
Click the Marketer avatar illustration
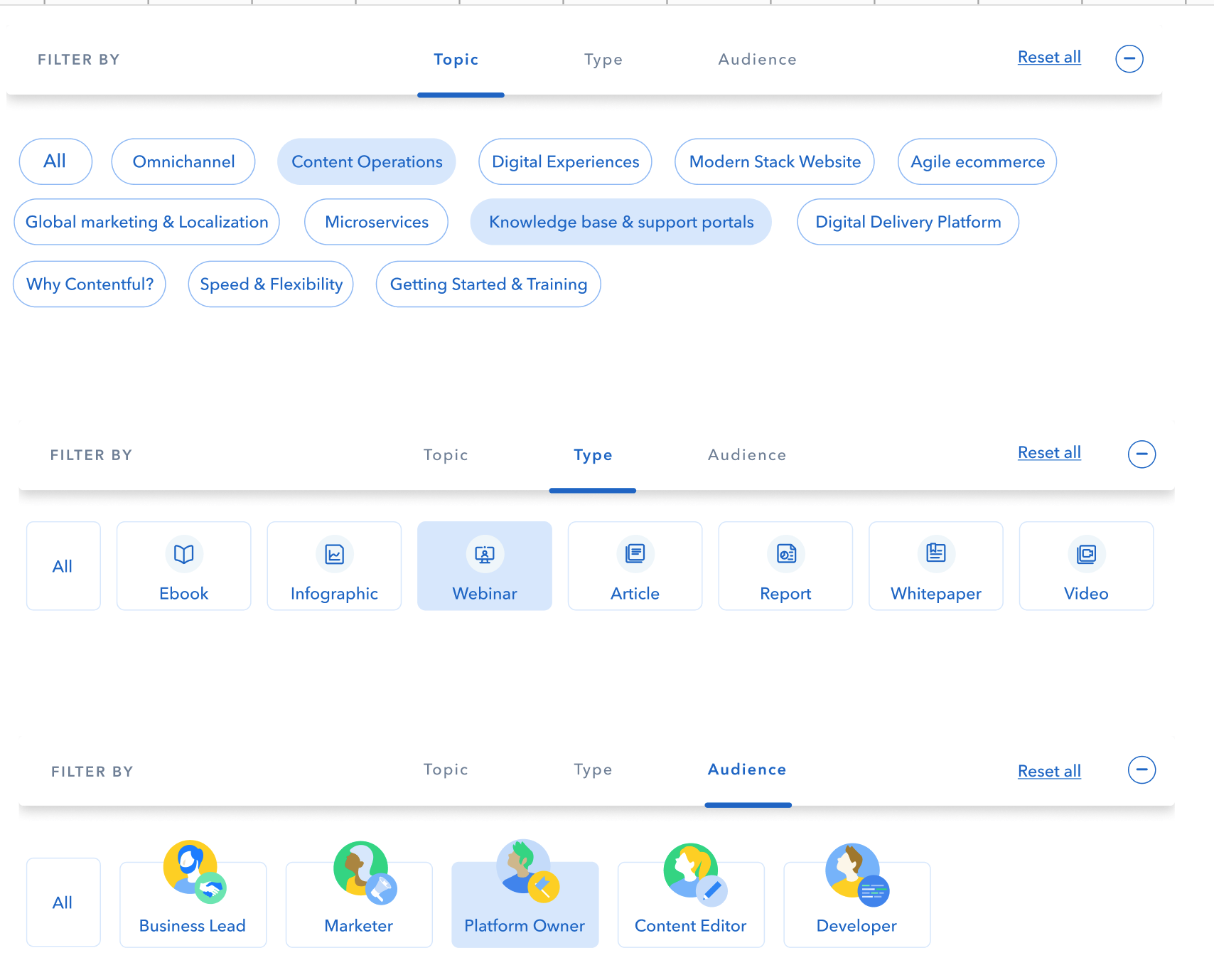point(365,873)
